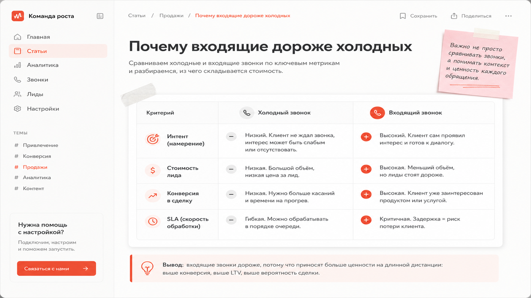Collapse sidebar with the panel icon
This screenshot has width=531, height=298.
point(100,16)
